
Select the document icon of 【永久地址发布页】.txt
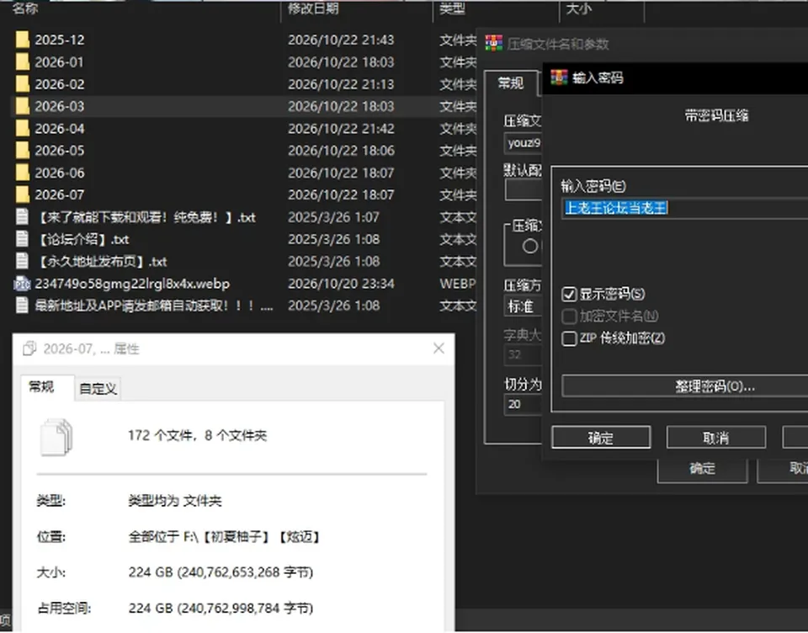pos(22,261)
